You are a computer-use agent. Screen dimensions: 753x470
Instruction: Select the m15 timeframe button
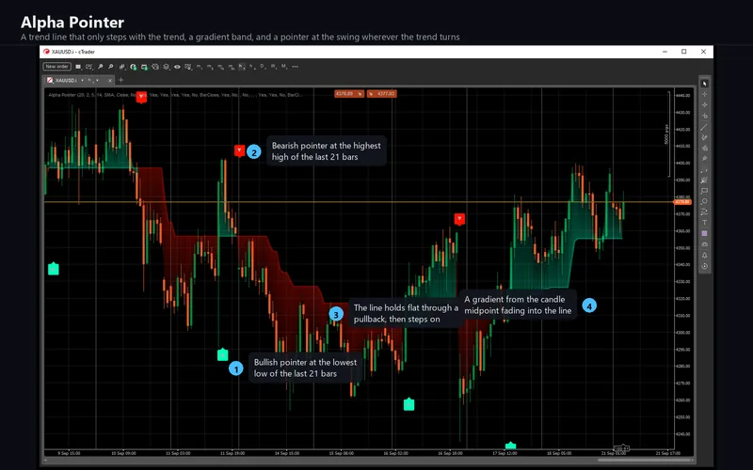[221, 67]
